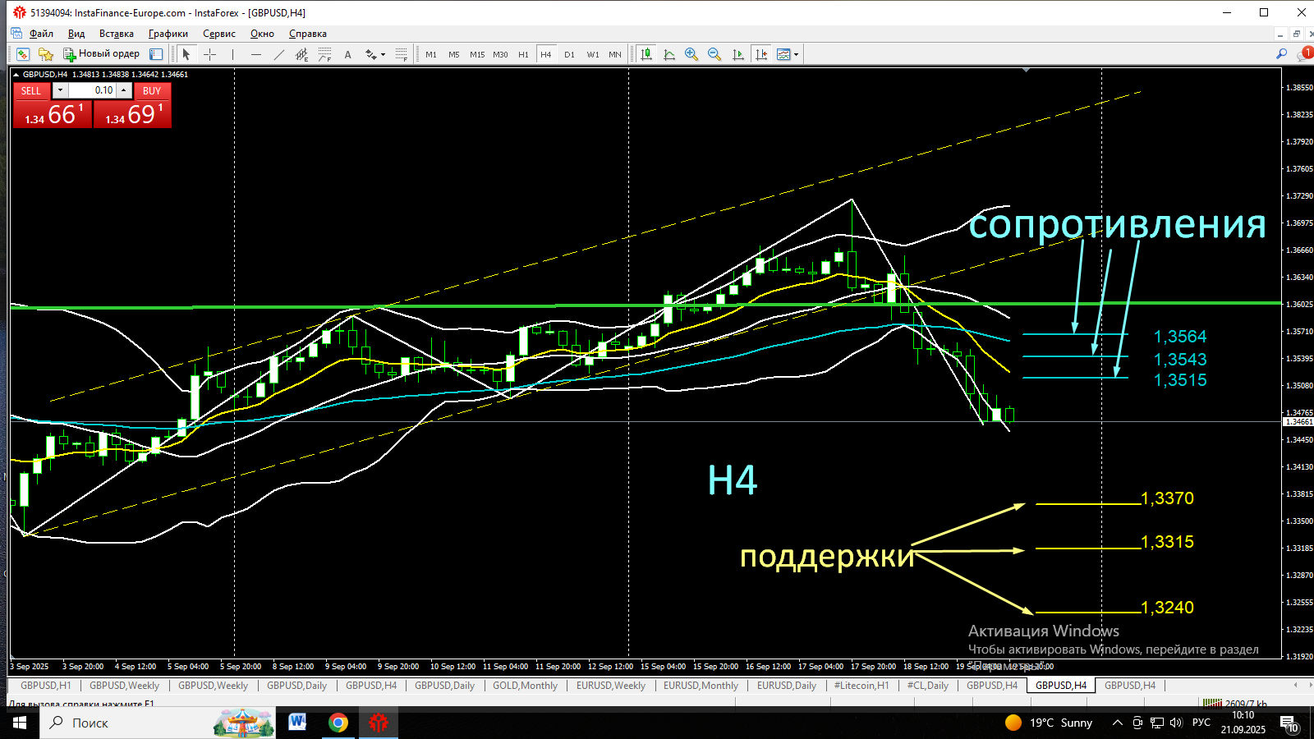Open the search magnifier in toolbar
Screen dimensions: 1314x739
[1281, 54]
